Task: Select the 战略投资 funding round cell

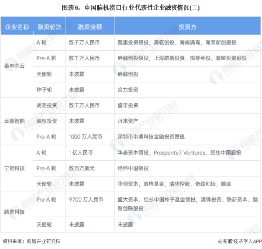Action: pyautogui.click(x=48, y=105)
